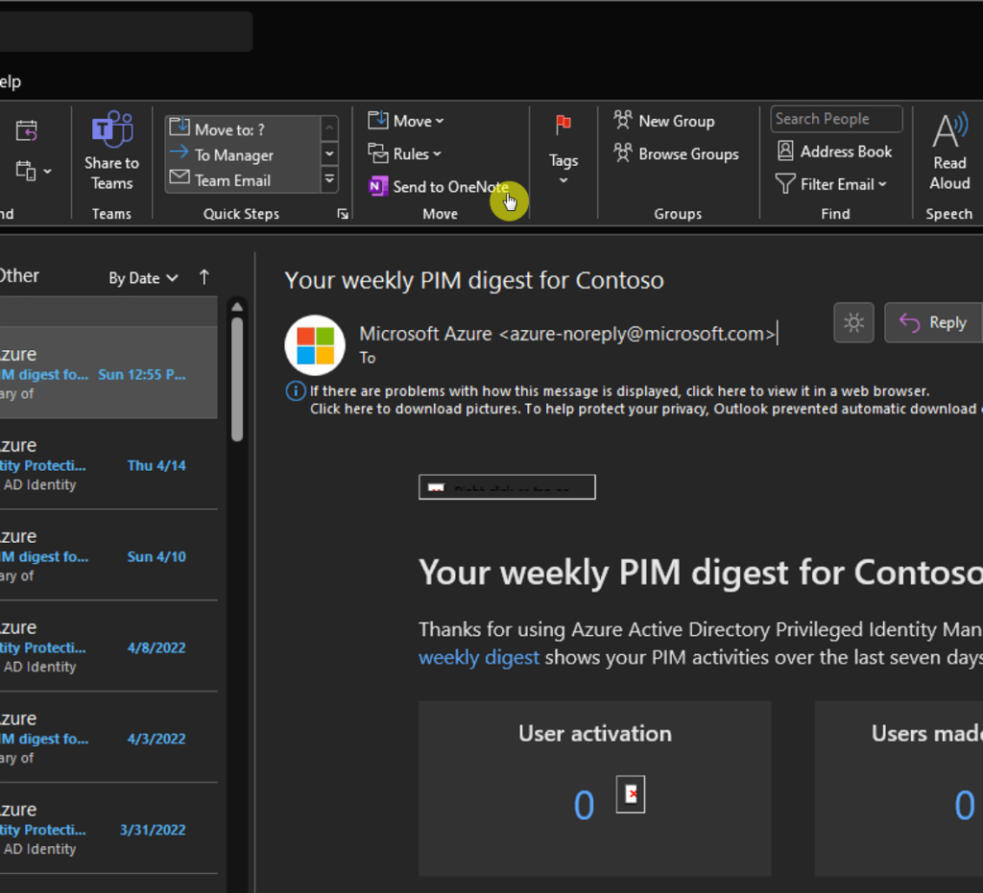Viewport: 983px width, 893px height.
Task: Open the Rules dropdown
Action: (x=404, y=154)
